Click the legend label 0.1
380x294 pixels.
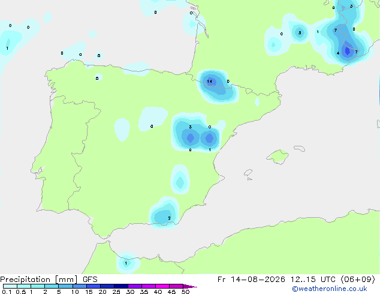point(7,292)
